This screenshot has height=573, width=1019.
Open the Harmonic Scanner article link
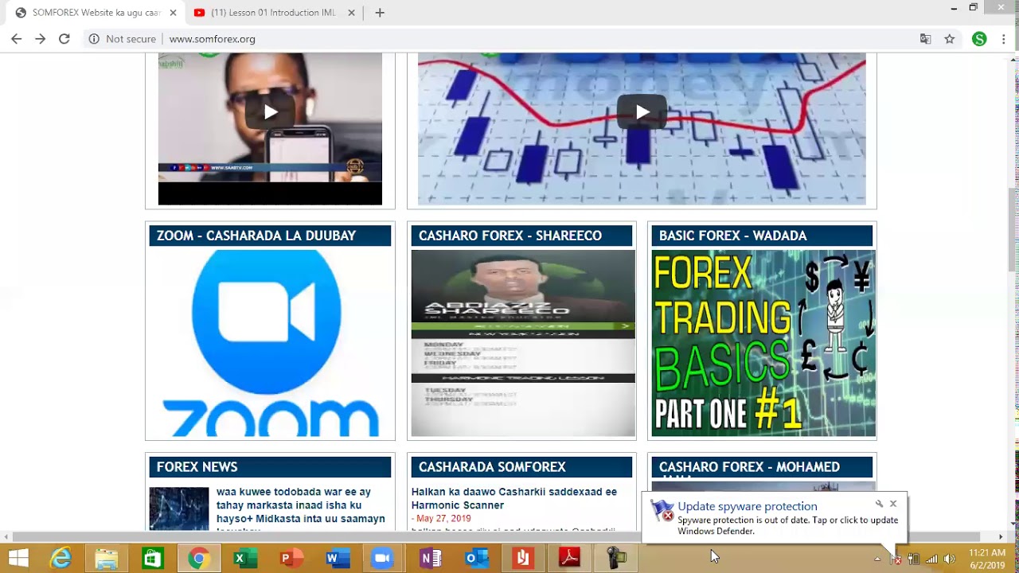click(514, 498)
